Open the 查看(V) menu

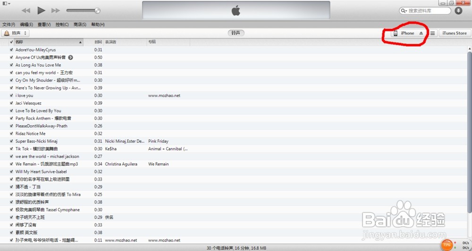(44, 25)
